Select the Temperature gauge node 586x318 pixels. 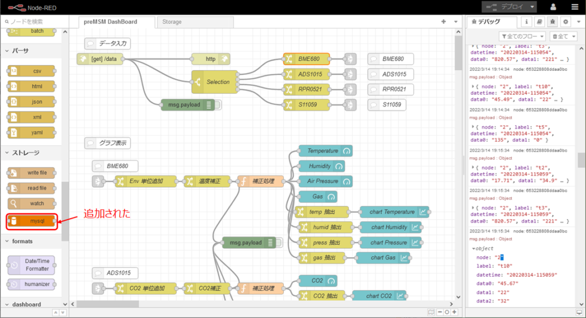click(x=325, y=151)
